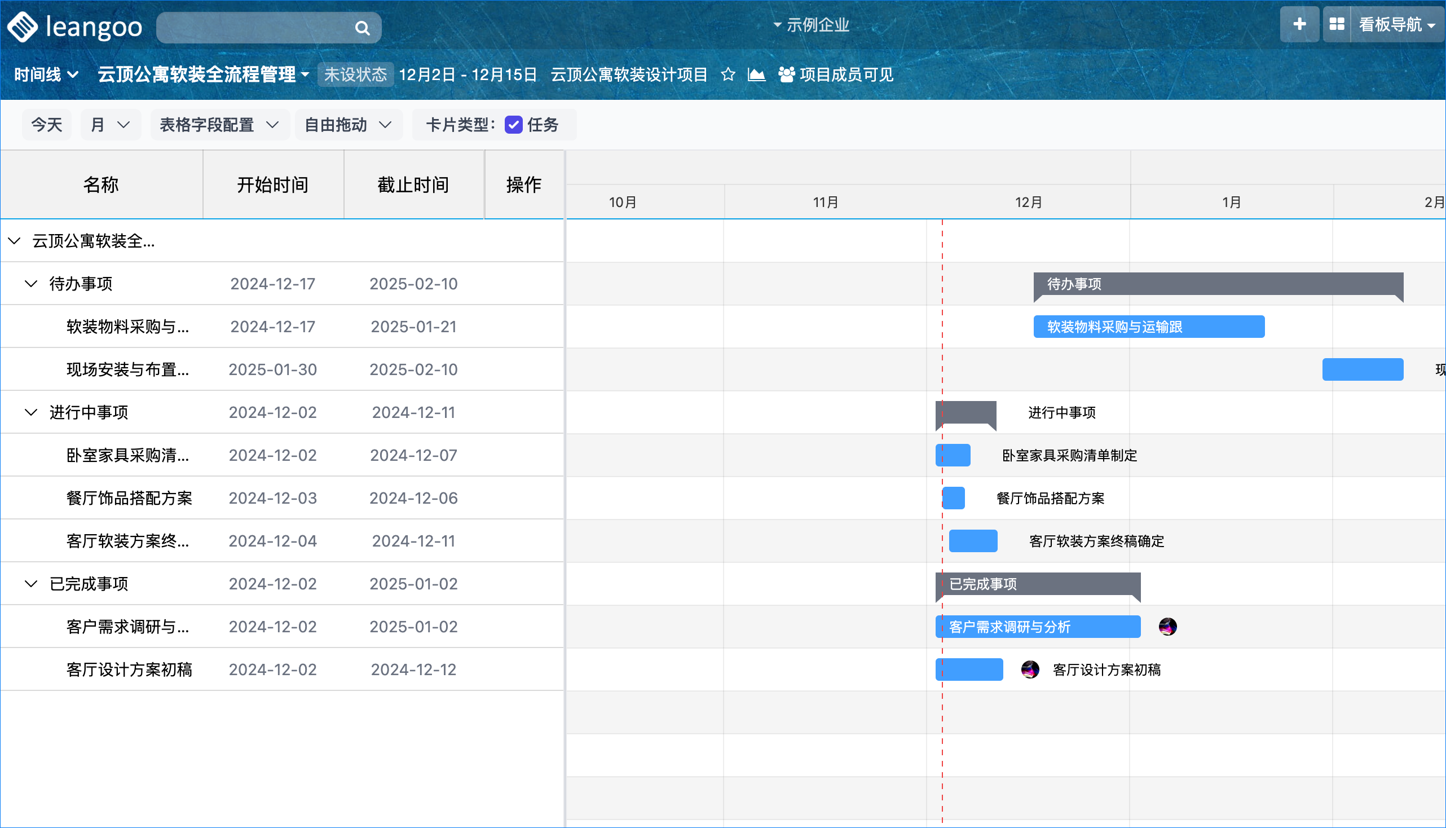Click the search magnifier icon

point(362,28)
